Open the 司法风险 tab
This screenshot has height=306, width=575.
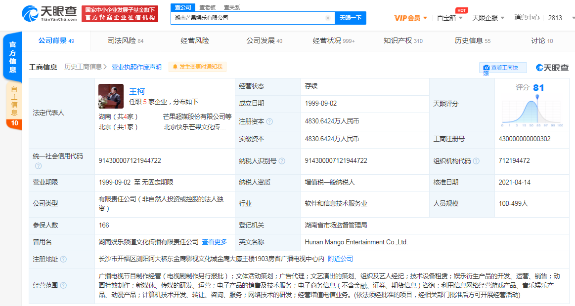(x=126, y=40)
